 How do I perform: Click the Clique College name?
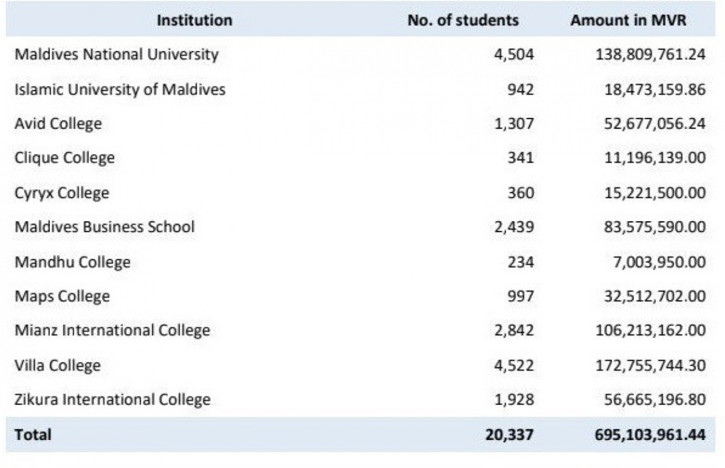click(x=65, y=158)
